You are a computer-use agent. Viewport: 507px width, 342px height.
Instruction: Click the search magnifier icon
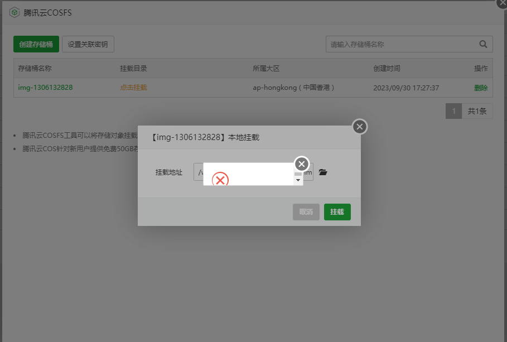(x=484, y=44)
